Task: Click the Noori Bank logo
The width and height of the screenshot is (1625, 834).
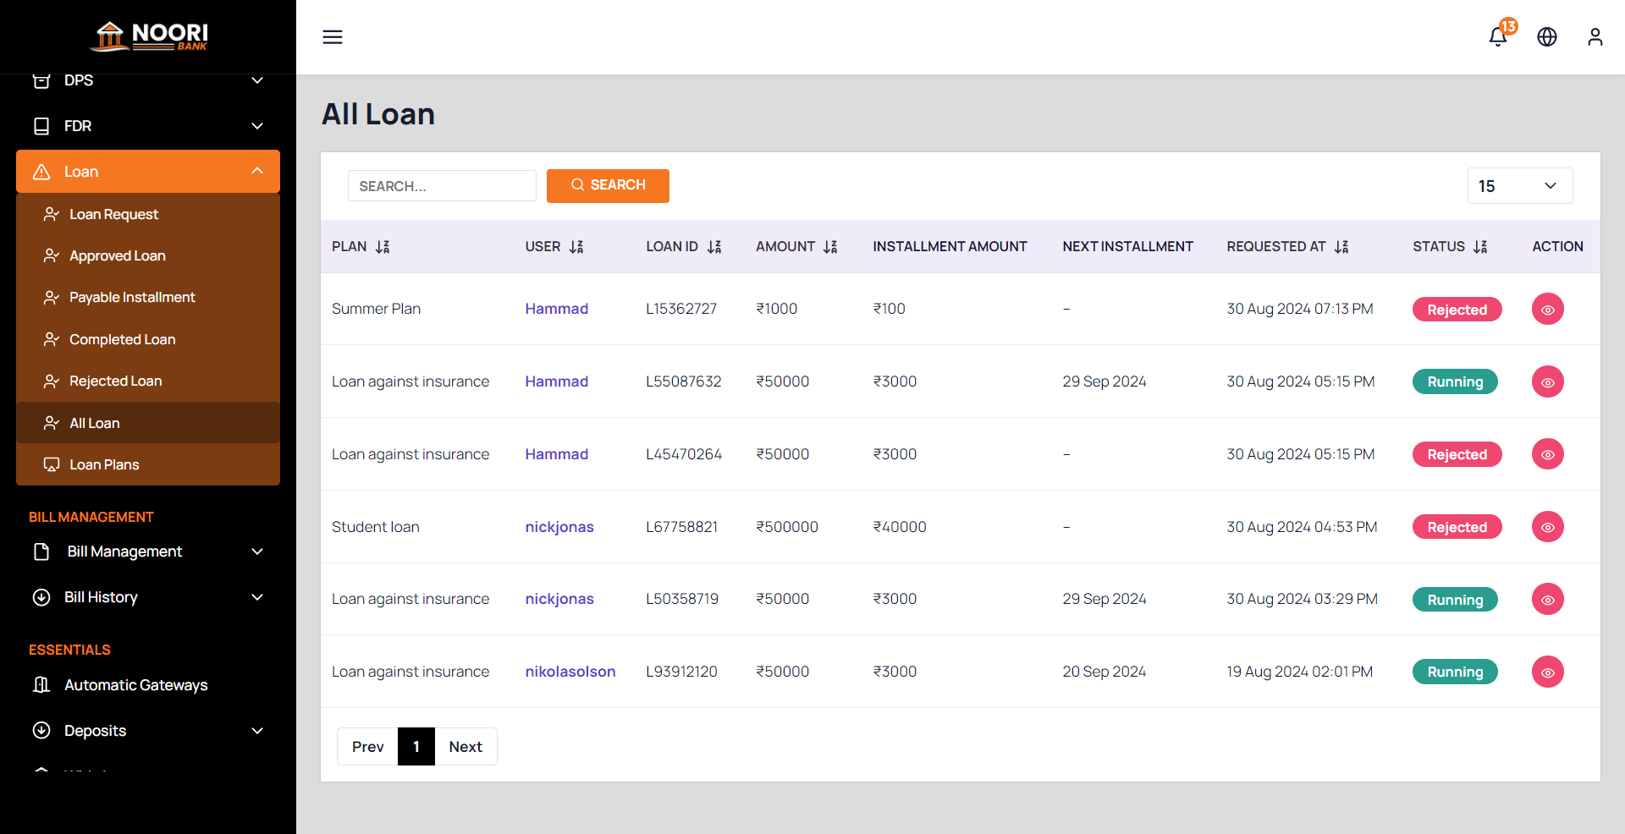Action: pos(148,36)
